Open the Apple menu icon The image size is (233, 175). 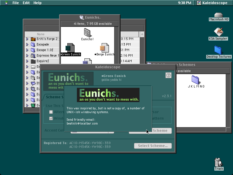(x=6, y=3)
